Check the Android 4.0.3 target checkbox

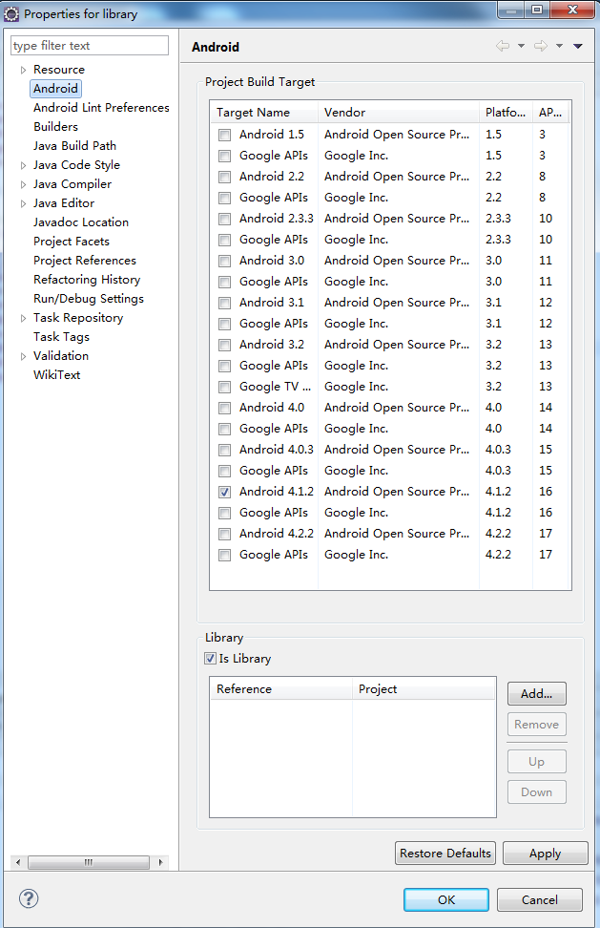point(224,450)
